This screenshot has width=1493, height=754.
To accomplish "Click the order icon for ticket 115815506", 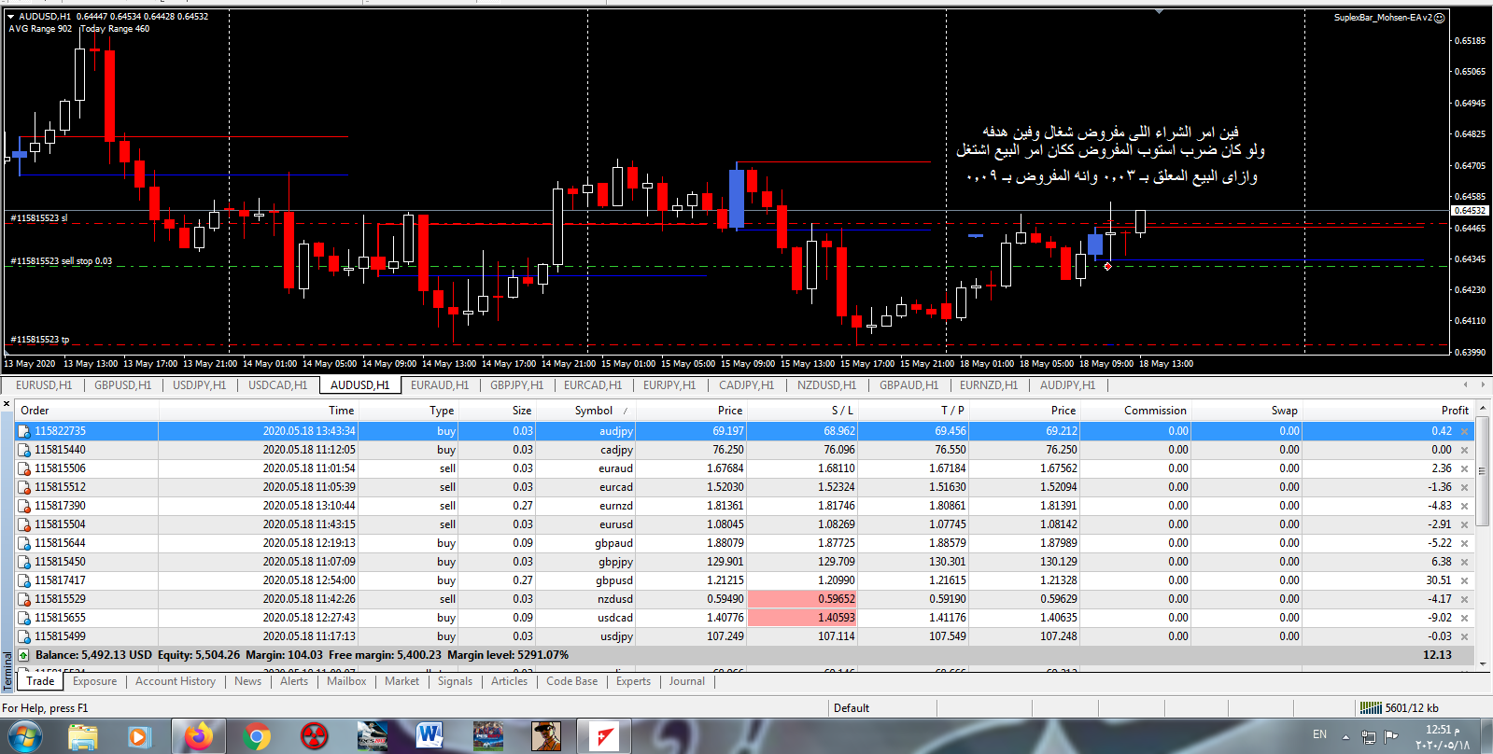I will [25, 468].
